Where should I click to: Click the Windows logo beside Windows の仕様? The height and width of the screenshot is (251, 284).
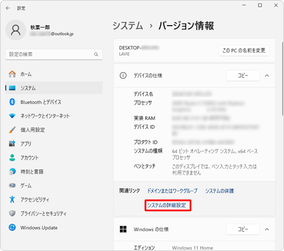[x=123, y=229]
